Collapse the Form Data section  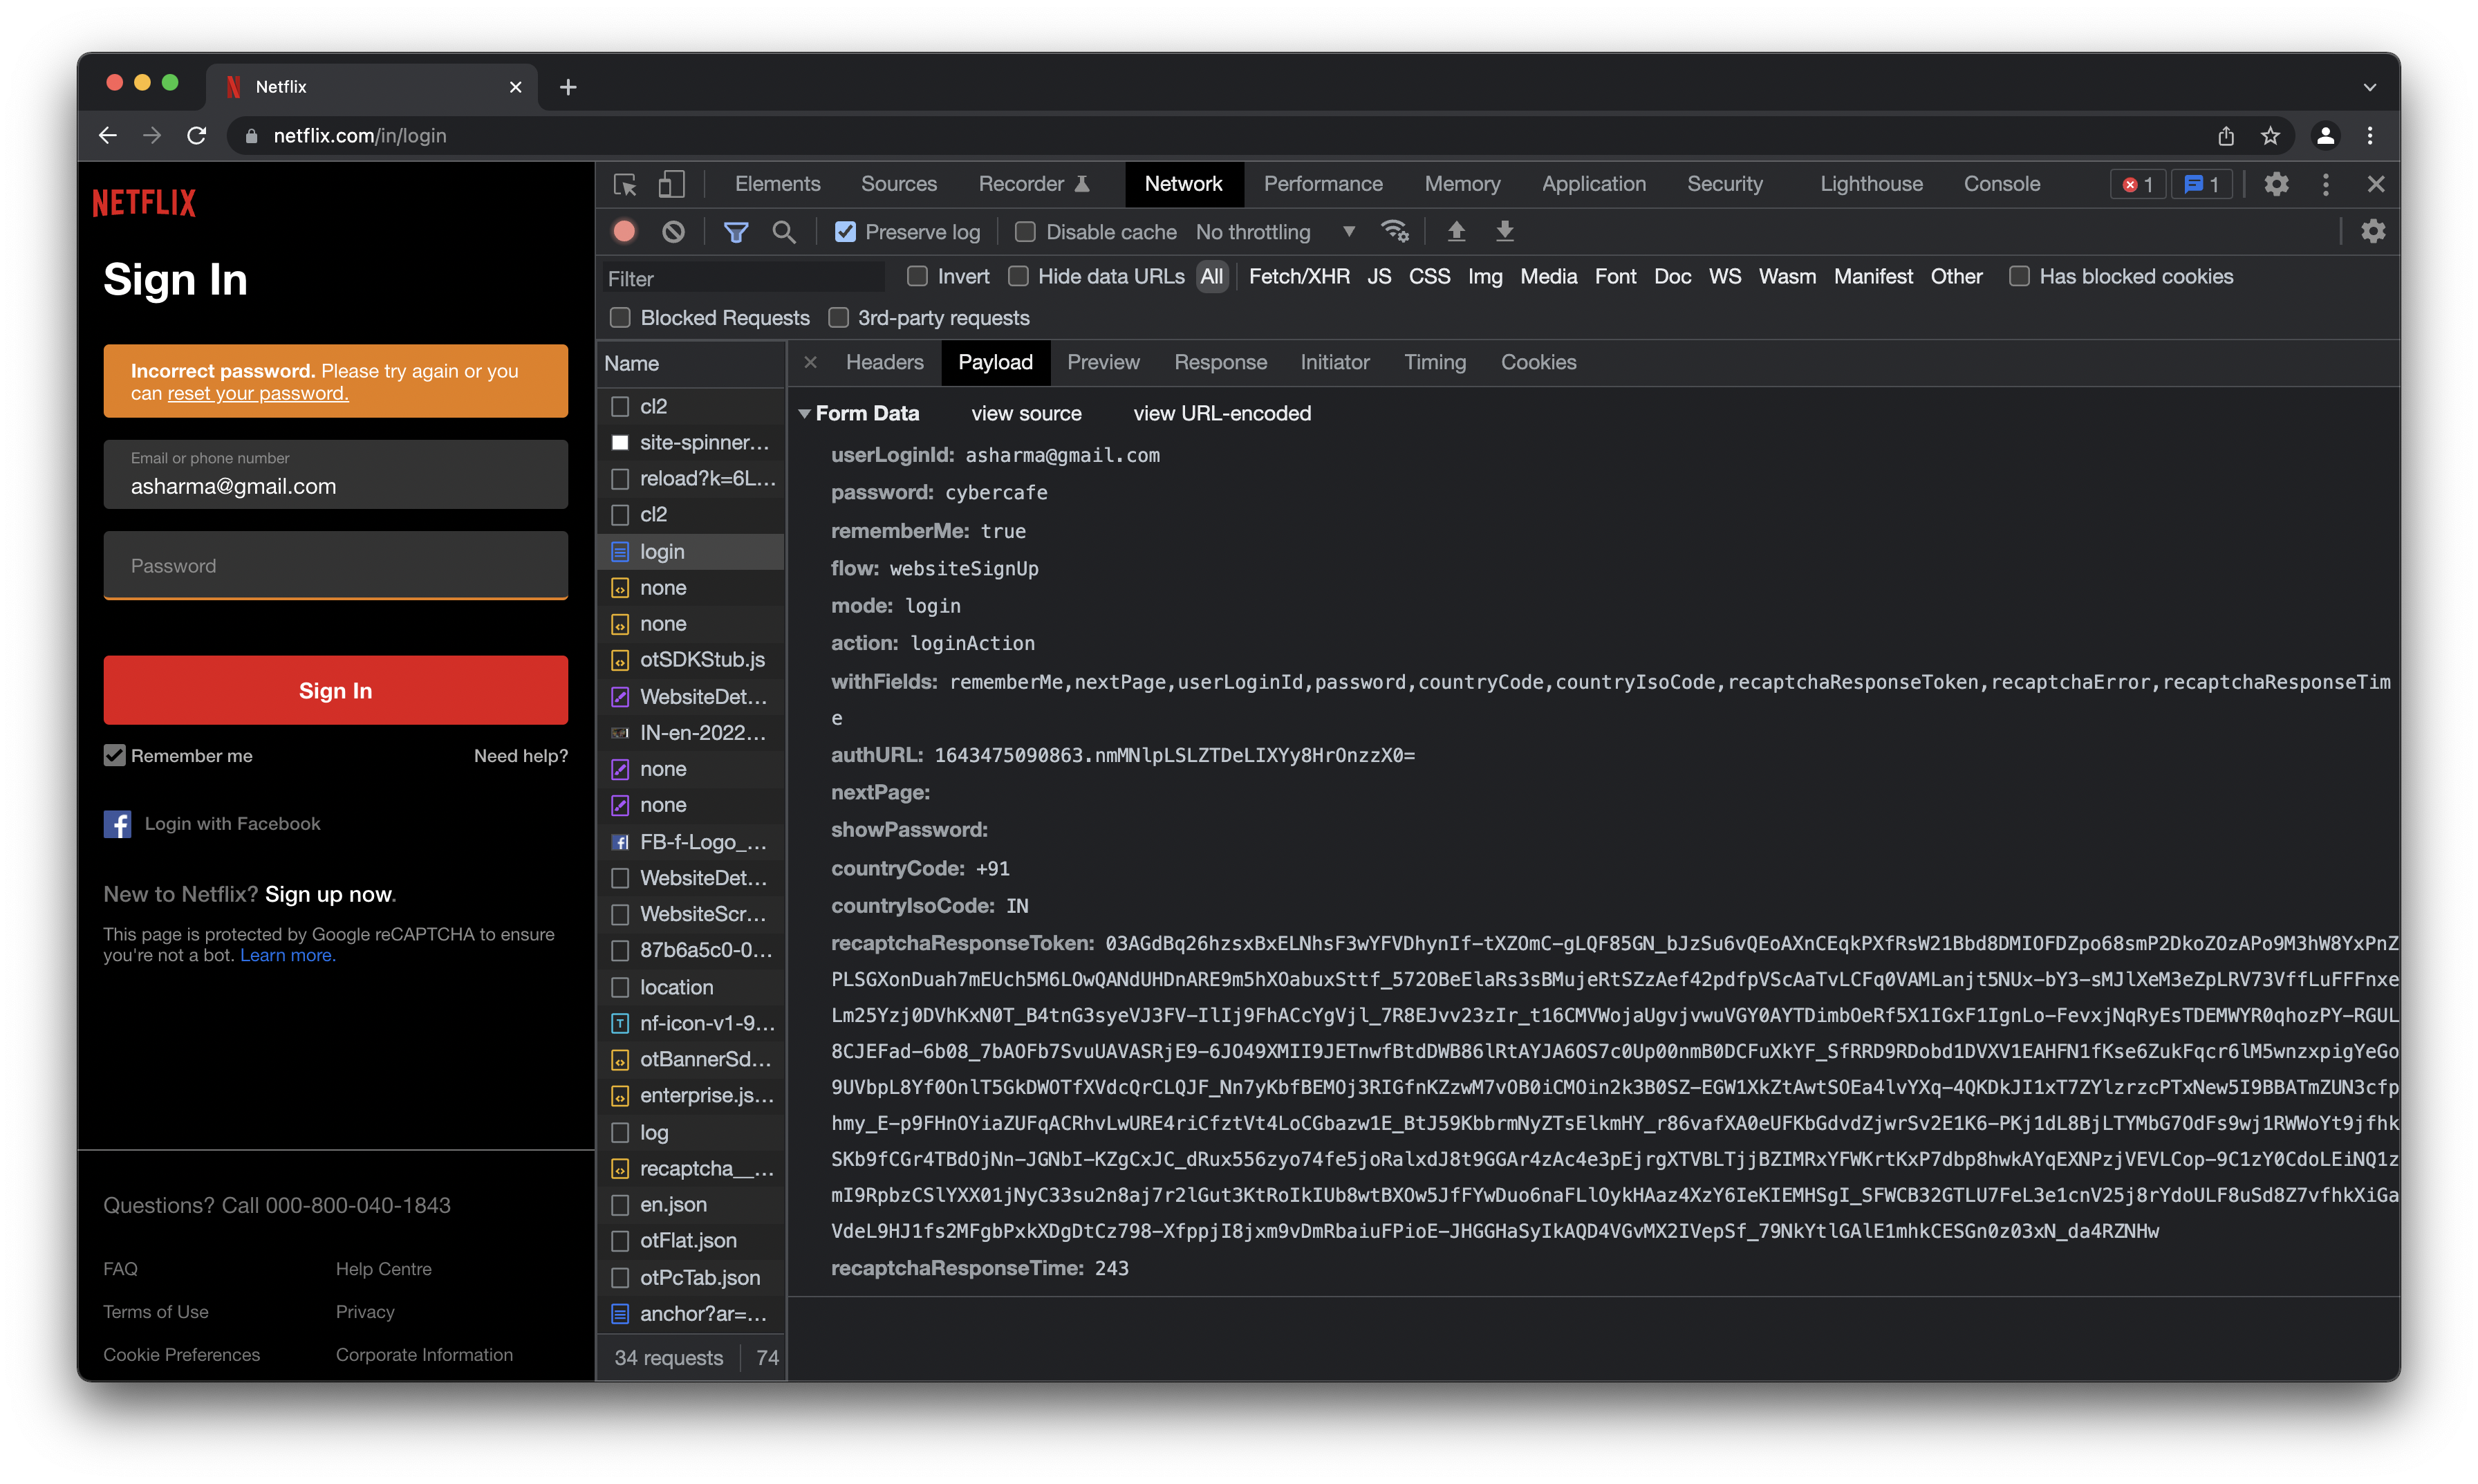click(805, 413)
